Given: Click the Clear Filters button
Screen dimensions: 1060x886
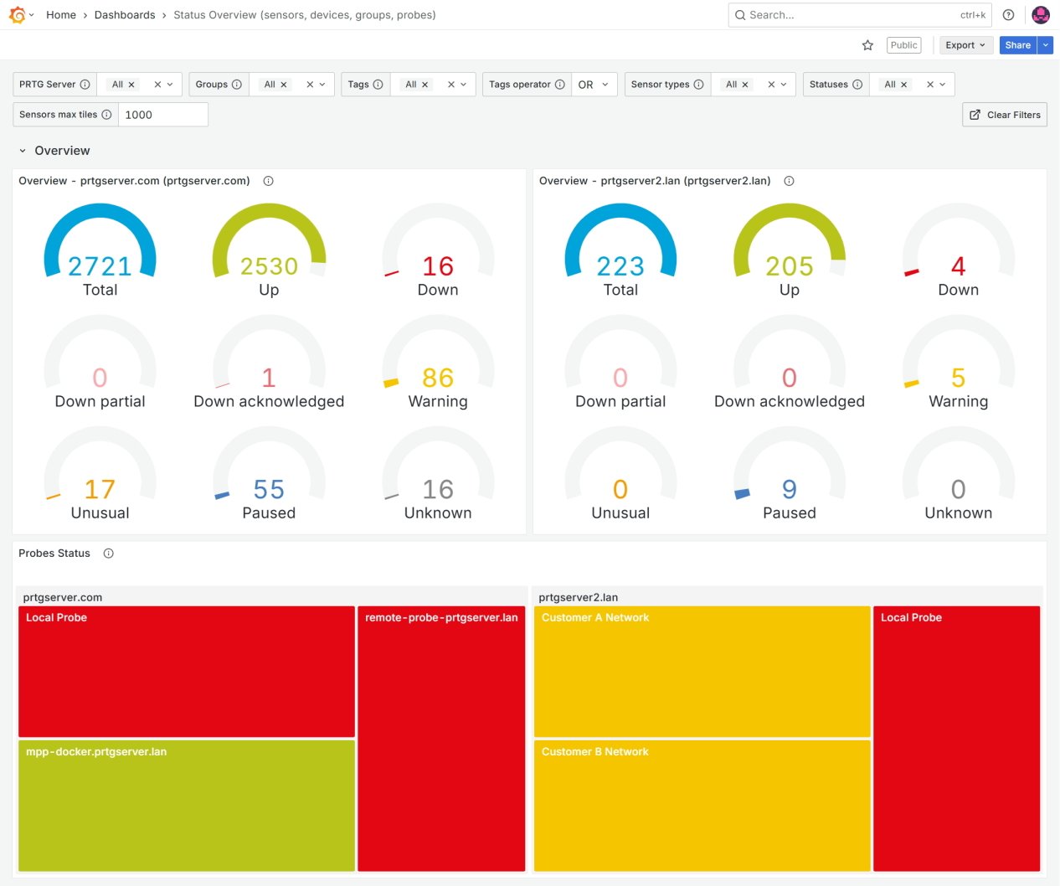Looking at the screenshot, I should [1004, 114].
